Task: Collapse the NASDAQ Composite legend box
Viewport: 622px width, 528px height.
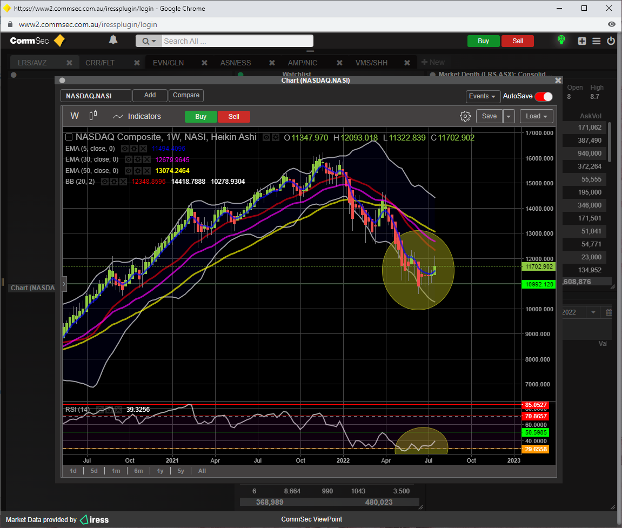Action: coord(69,137)
